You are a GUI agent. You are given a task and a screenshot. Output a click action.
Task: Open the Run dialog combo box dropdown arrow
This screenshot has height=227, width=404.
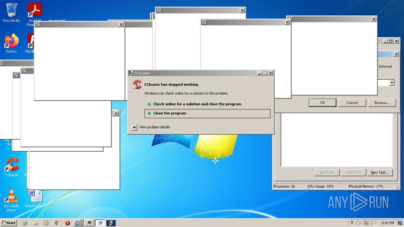392,83
